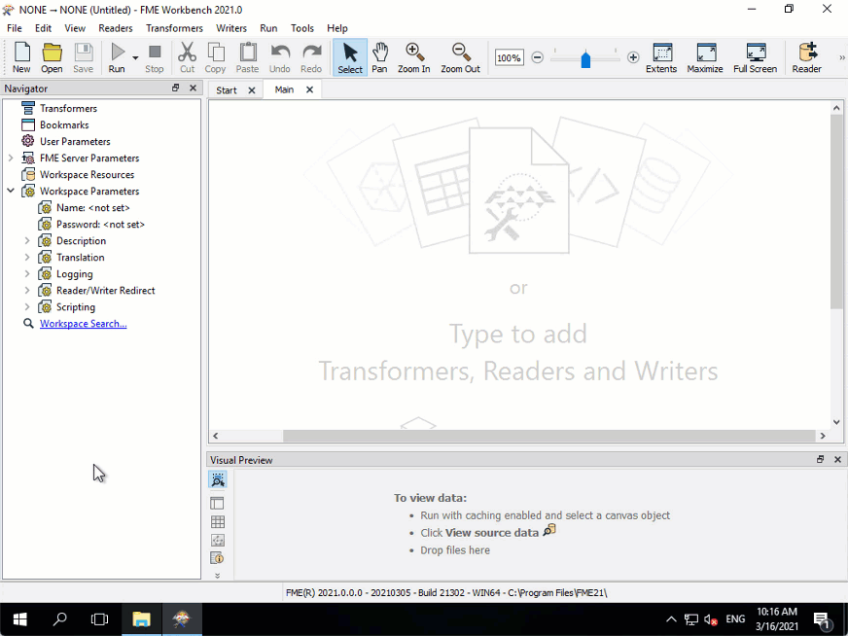This screenshot has width=848, height=636.
Task: Open the Edit menu
Action: (x=43, y=28)
